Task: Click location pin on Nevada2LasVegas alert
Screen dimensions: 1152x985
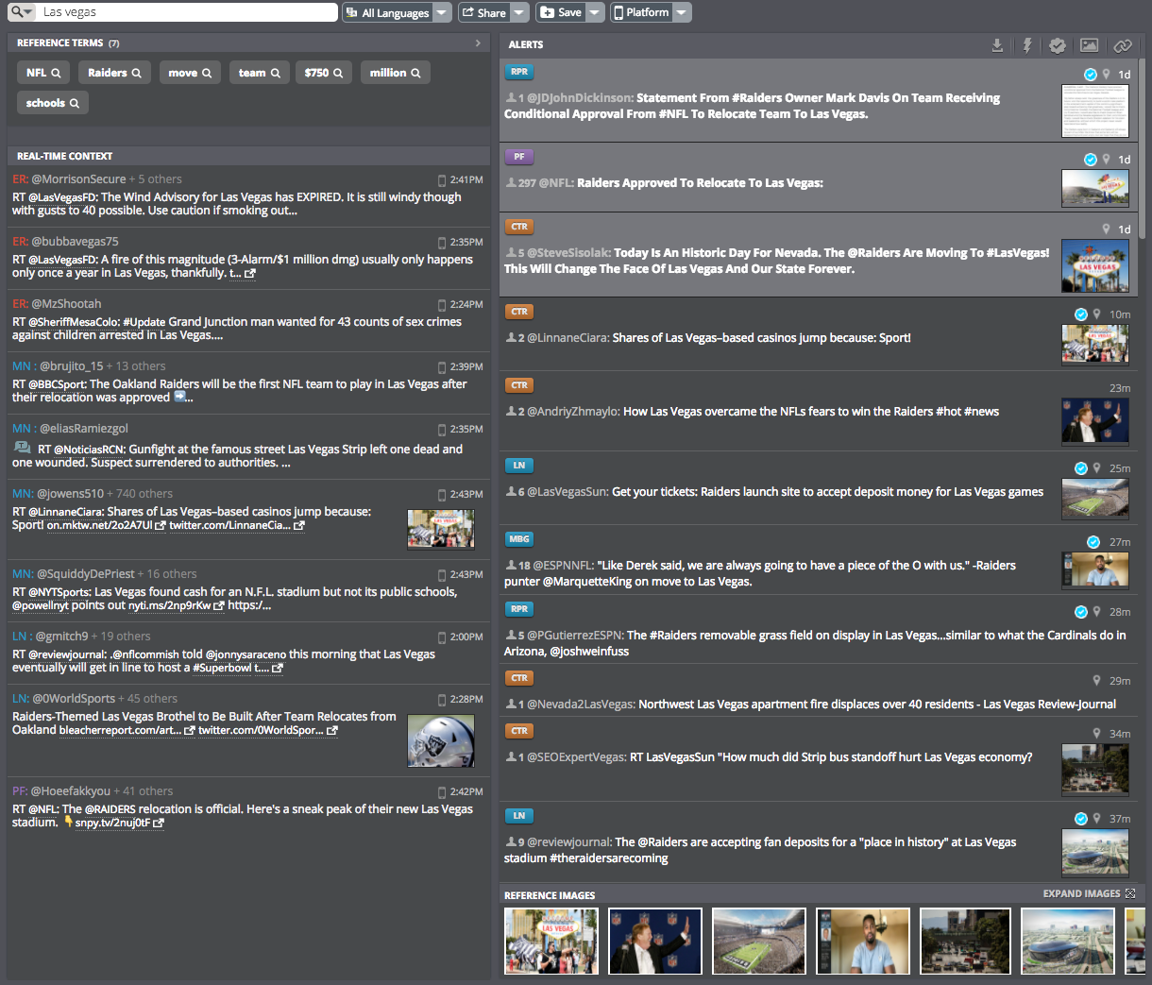Action: (1096, 681)
